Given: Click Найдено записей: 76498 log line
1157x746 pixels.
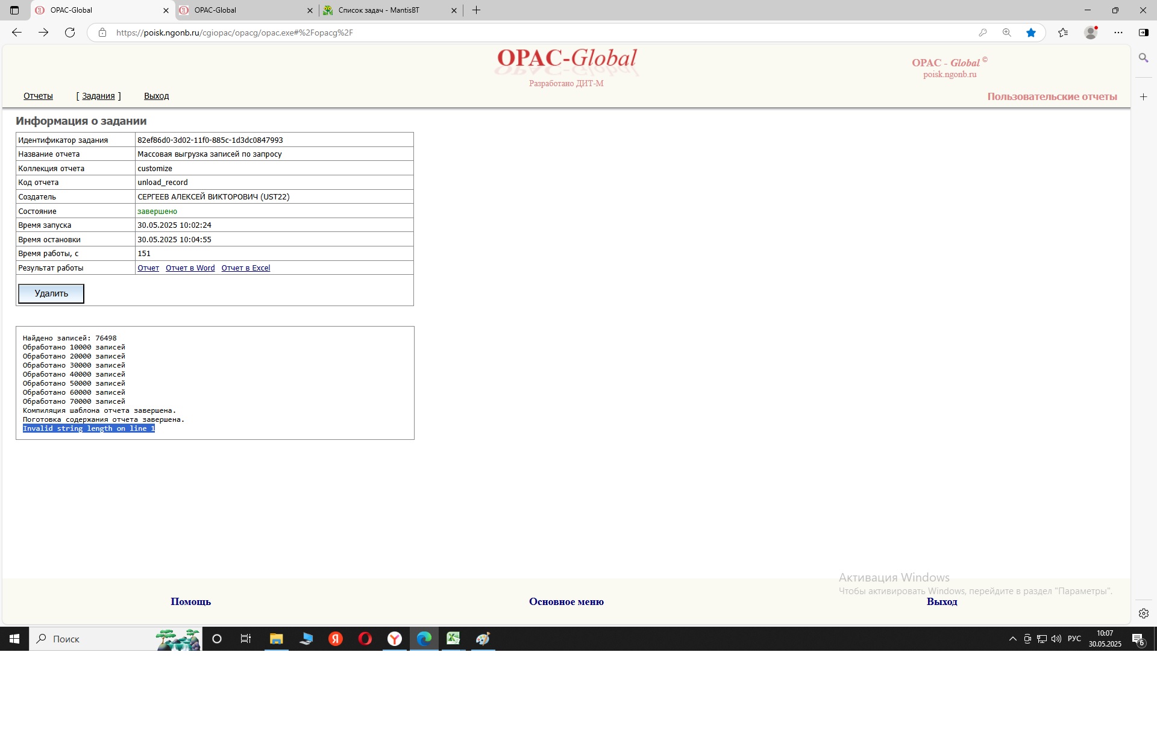Looking at the screenshot, I should point(70,338).
